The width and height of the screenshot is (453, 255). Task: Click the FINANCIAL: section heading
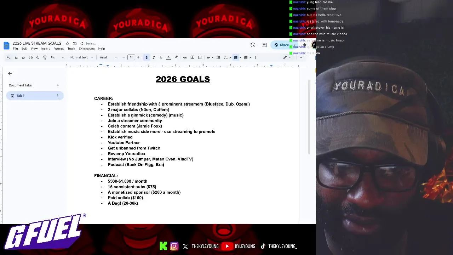coord(106,176)
